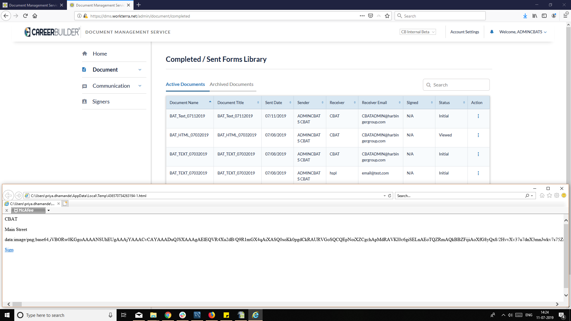Click the Sign link in the HTML page

pyautogui.click(x=9, y=250)
